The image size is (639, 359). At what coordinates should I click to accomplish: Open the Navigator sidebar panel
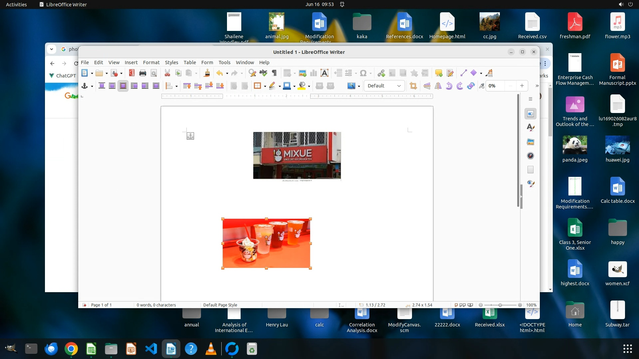point(531,156)
